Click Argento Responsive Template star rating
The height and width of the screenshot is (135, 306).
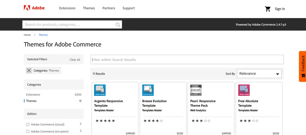point(105,121)
